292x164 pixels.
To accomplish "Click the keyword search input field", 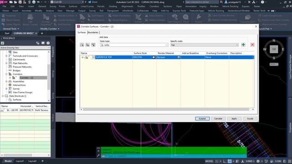I will [202, 2].
